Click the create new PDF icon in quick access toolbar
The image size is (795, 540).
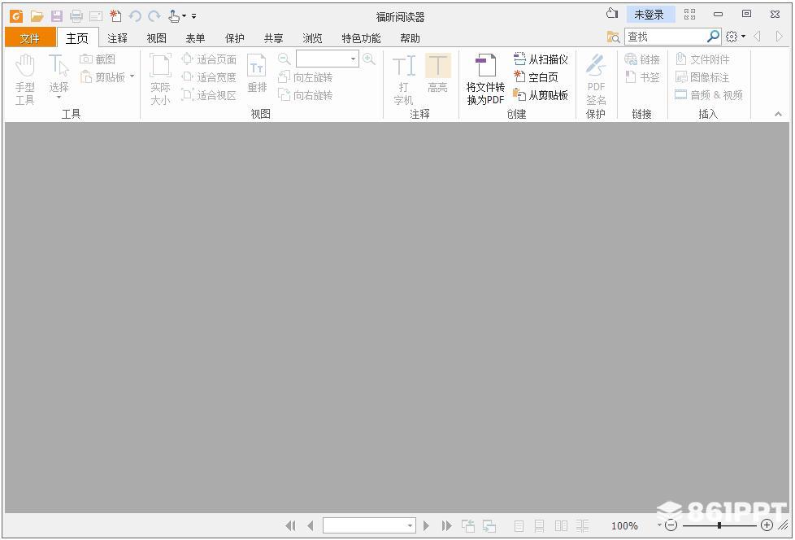(115, 16)
